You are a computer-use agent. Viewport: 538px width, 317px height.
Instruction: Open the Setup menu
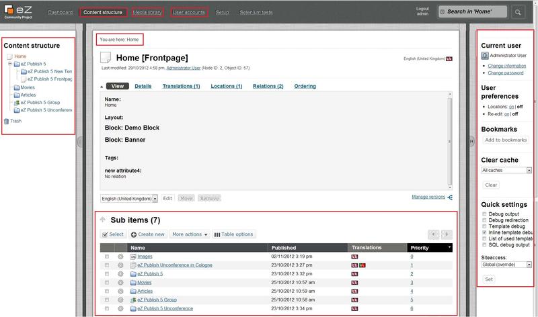pos(223,12)
